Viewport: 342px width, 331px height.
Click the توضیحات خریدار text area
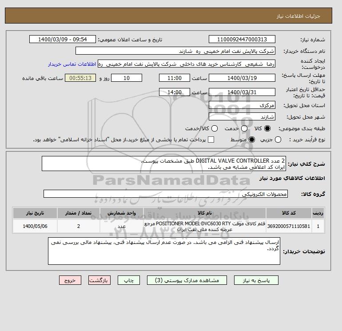[x=164, y=251]
